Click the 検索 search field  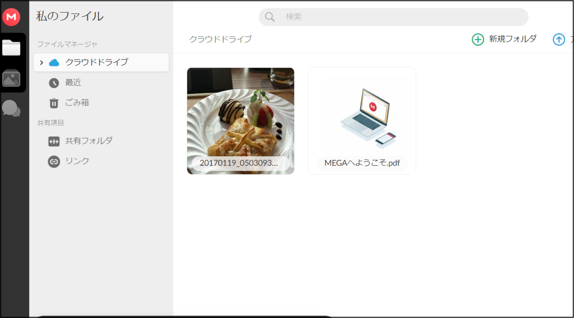point(392,17)
